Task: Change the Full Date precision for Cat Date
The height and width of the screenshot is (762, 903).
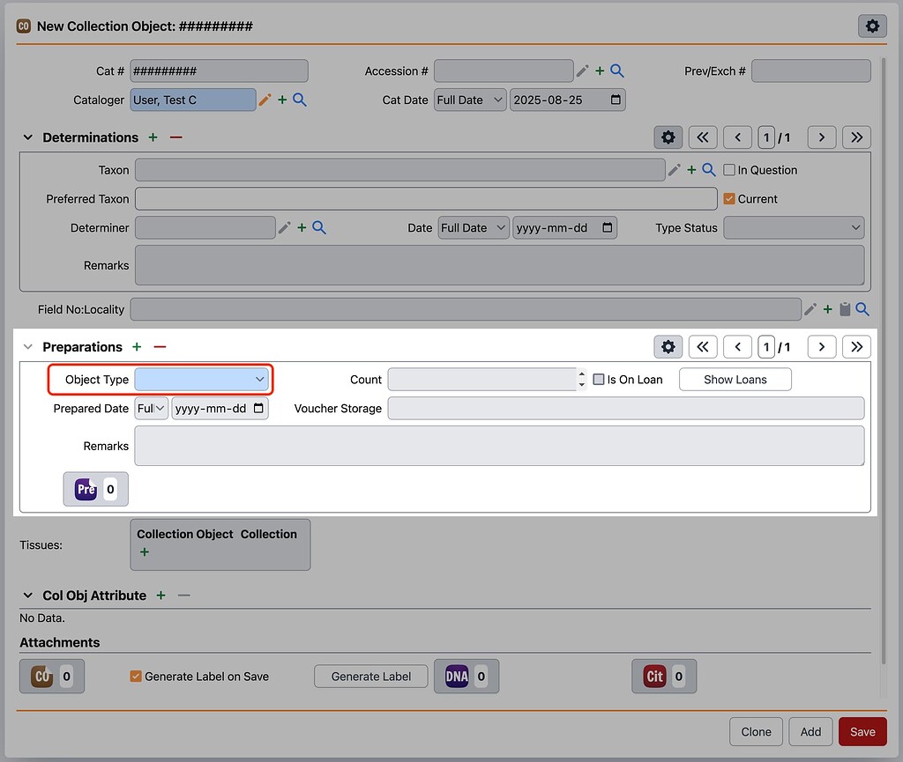Action: coord(469,100)
